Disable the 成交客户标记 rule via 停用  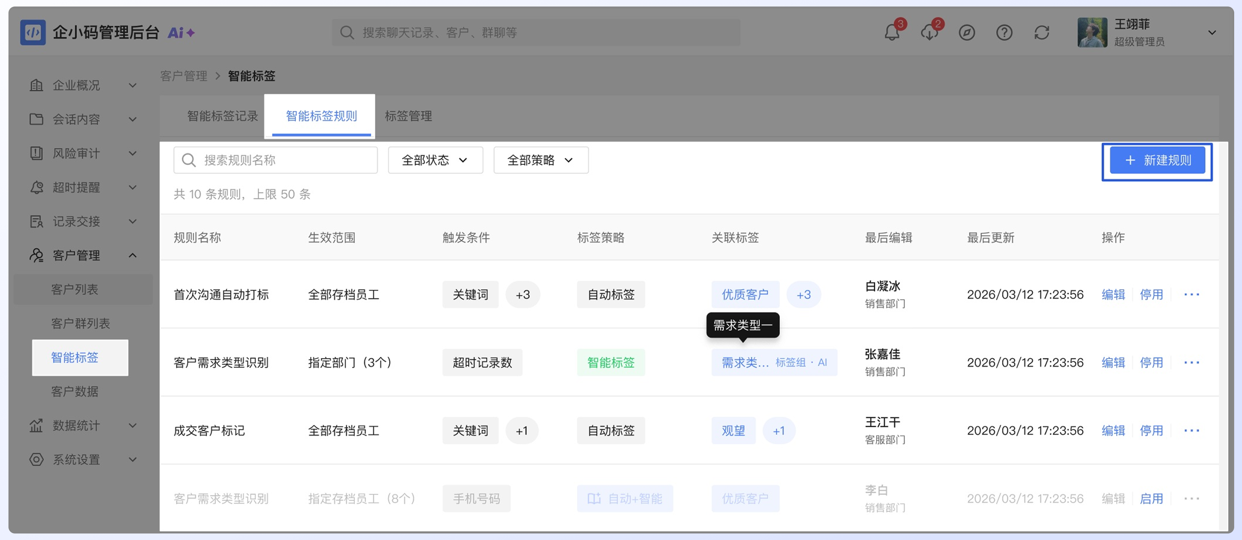[x=1151, y=430]
